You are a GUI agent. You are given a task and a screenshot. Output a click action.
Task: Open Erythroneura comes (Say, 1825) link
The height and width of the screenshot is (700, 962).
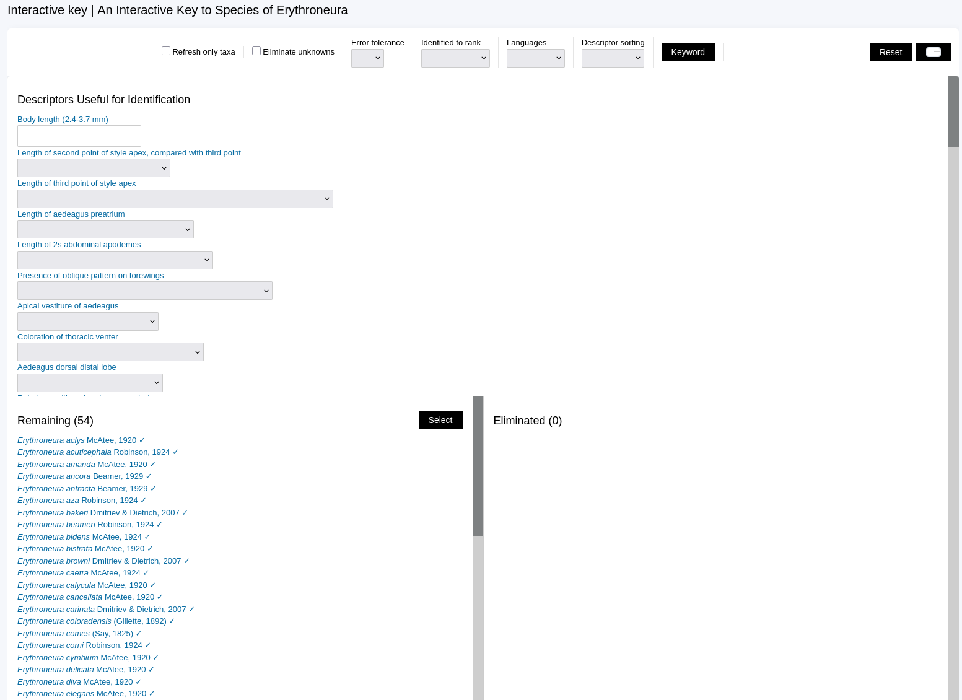click(x=75, y=634)
